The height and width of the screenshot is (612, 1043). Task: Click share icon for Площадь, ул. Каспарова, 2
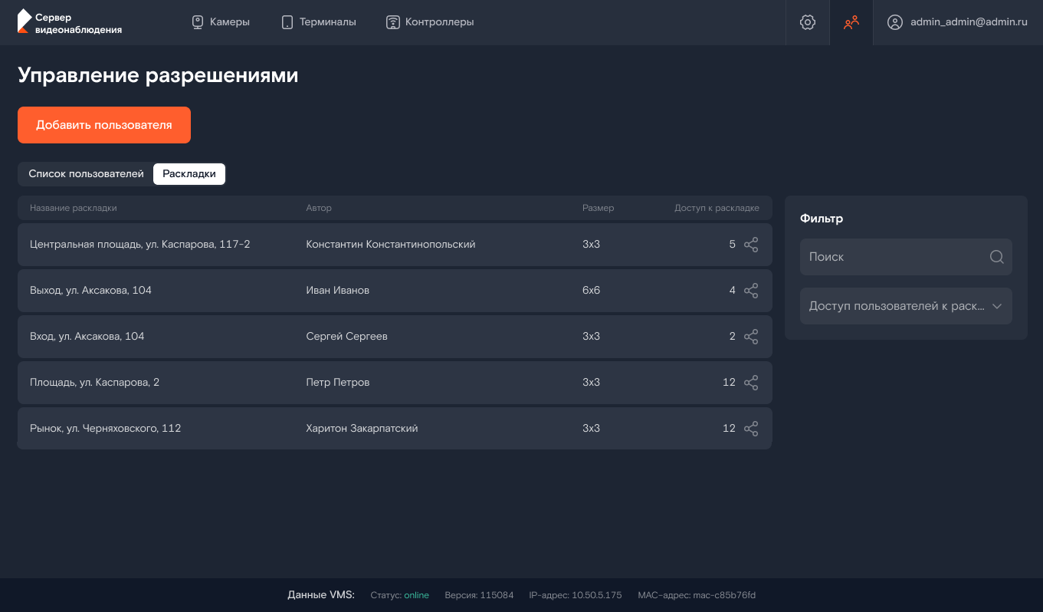751,383
